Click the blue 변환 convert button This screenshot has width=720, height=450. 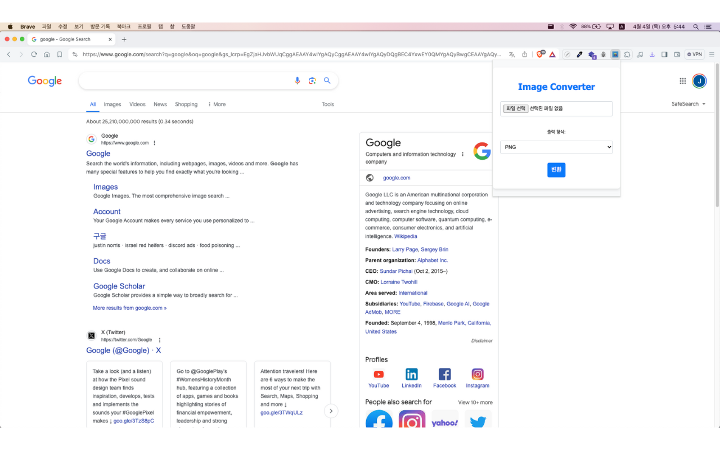pyautogui.click(x=556, y=170)
